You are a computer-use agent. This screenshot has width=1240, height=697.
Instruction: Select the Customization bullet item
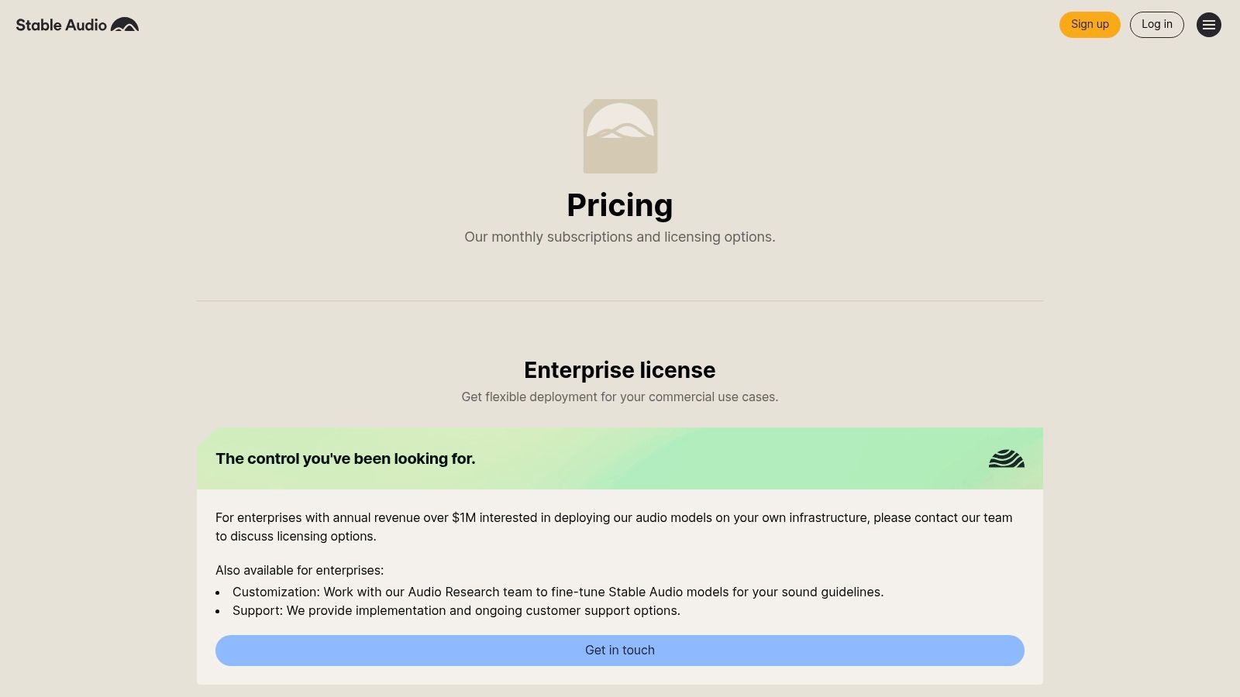pyautogui.click(x=557, y=592)
